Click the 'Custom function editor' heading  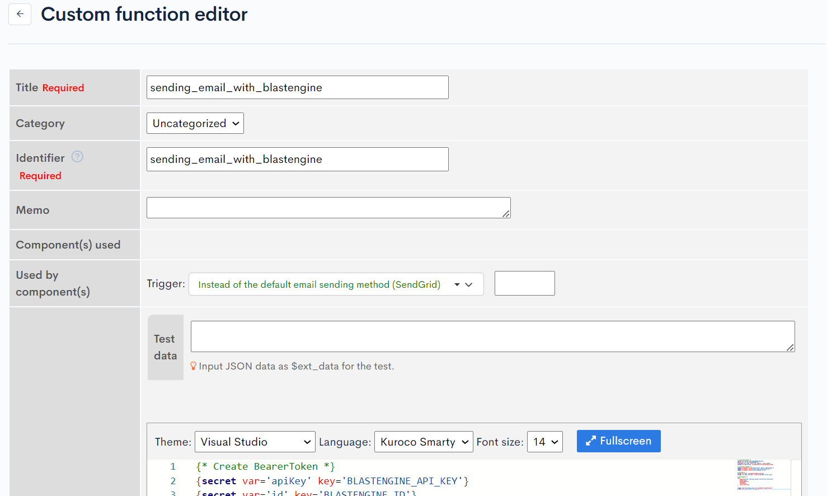click(144, 14)
